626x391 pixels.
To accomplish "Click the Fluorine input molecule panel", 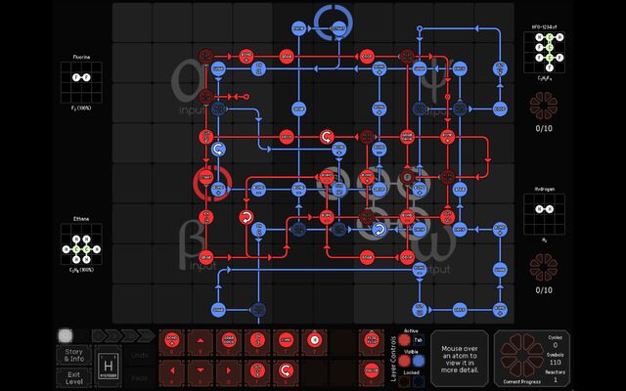I will 81,82.
